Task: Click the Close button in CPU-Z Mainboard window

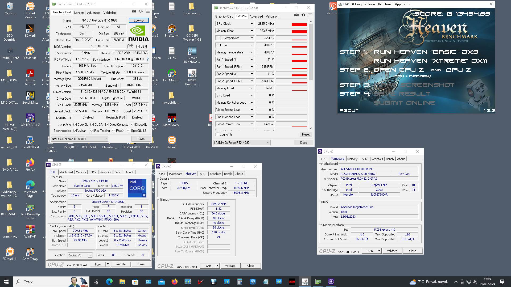Action: coord(413,251)
